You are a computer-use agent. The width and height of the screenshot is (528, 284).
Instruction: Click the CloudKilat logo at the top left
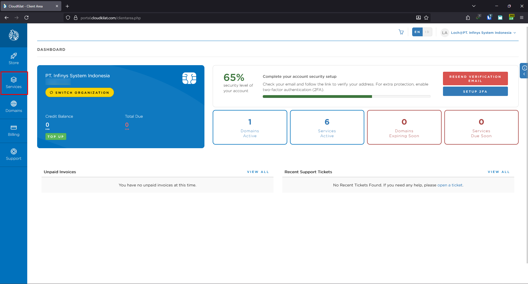pyautogui.click(x=13, y=35)
